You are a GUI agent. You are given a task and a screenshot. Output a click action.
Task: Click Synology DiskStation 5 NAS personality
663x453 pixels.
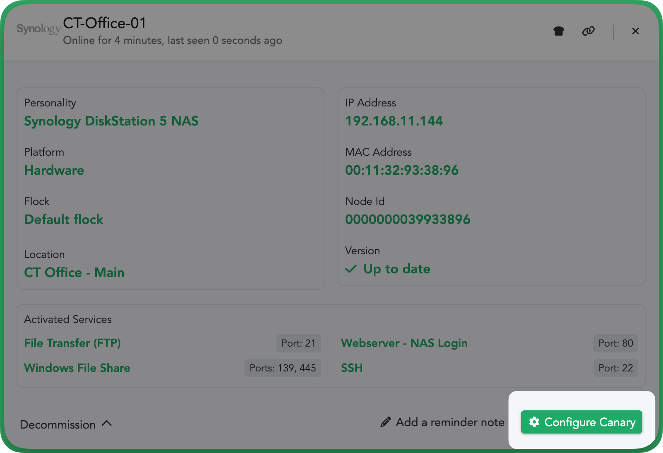click(111, 121)
